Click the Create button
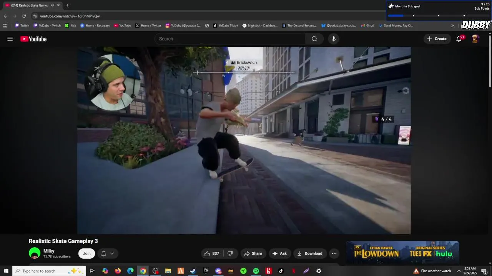Viewport: 492px width, 276px height. 437,39
